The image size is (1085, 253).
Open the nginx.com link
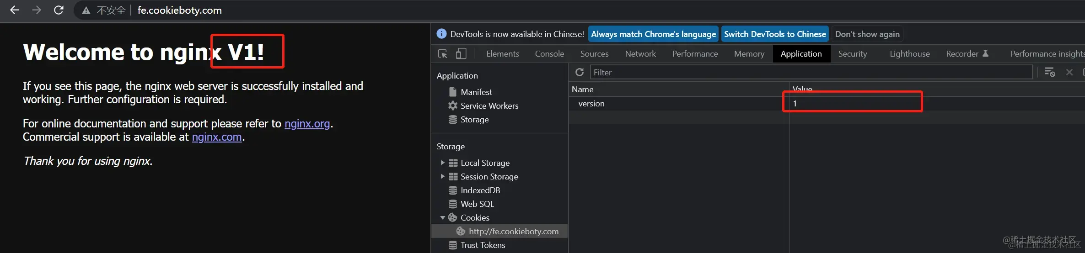217,137
